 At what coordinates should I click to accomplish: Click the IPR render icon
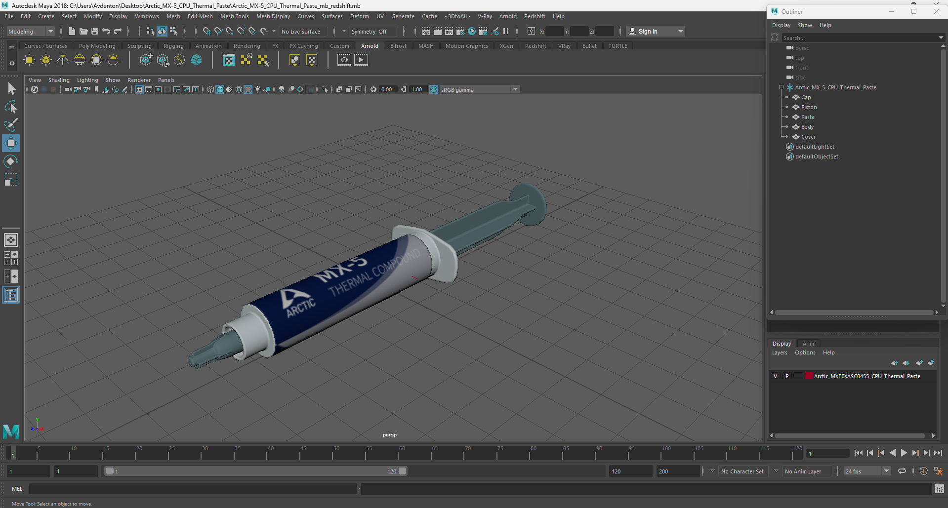tap(449, 31)
